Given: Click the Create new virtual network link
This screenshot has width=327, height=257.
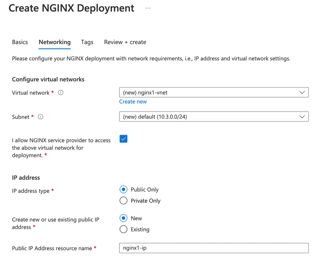Looking at the screenshot, I should [133, 101].
